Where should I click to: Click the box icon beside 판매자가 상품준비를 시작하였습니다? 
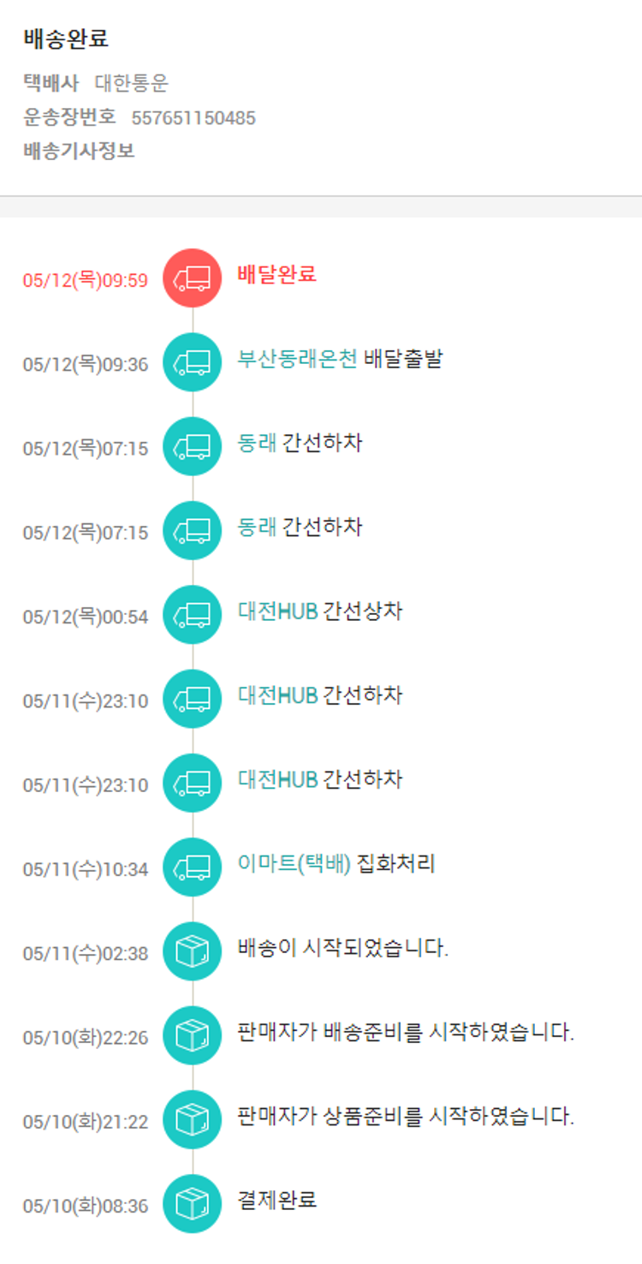click(x=192, y=1119)
